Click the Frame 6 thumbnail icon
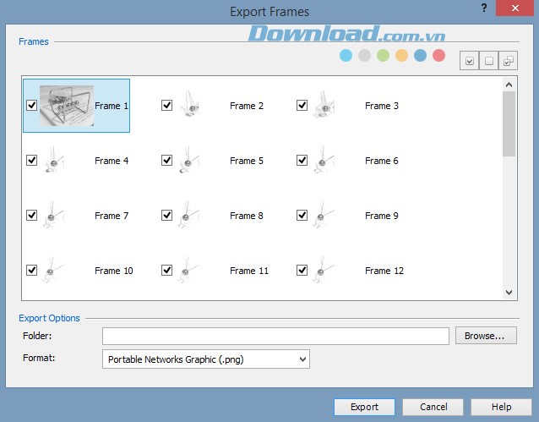Image resolution: width=539 pixels, height=422 pixels. (324, 161)
